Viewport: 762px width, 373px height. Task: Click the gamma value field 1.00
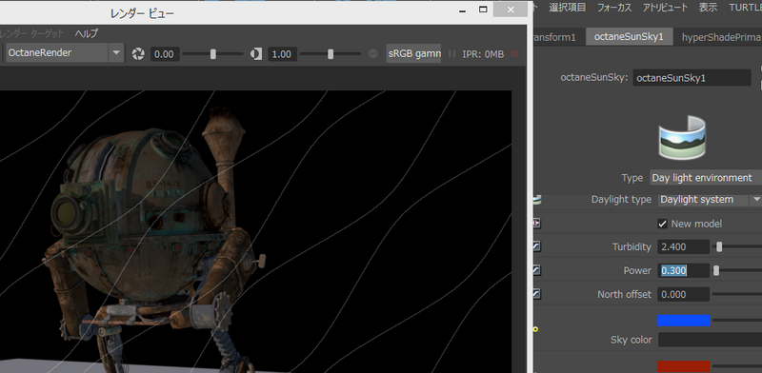pos(282,54)
